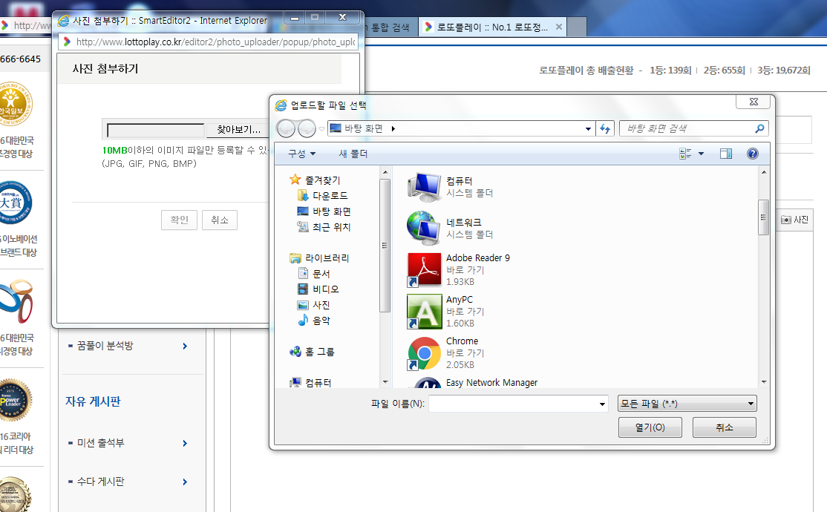Click the 컴퓨터 system folder icon

click(x=425, y=186)
